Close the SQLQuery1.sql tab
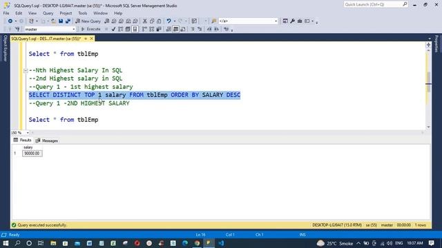442x248 pixels. [91, 39]
